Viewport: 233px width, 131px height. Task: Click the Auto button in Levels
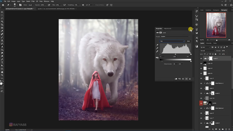click(188, 41)
